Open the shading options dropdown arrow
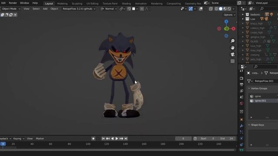 (x=234, y=9)
